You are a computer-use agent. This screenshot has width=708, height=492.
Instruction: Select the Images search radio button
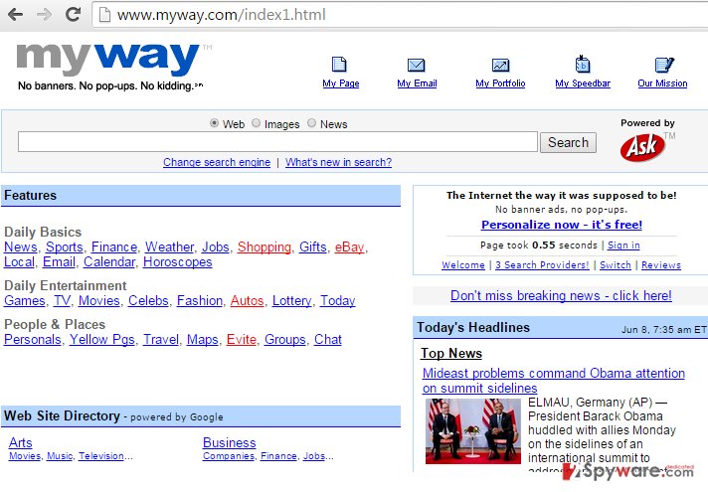256,123
